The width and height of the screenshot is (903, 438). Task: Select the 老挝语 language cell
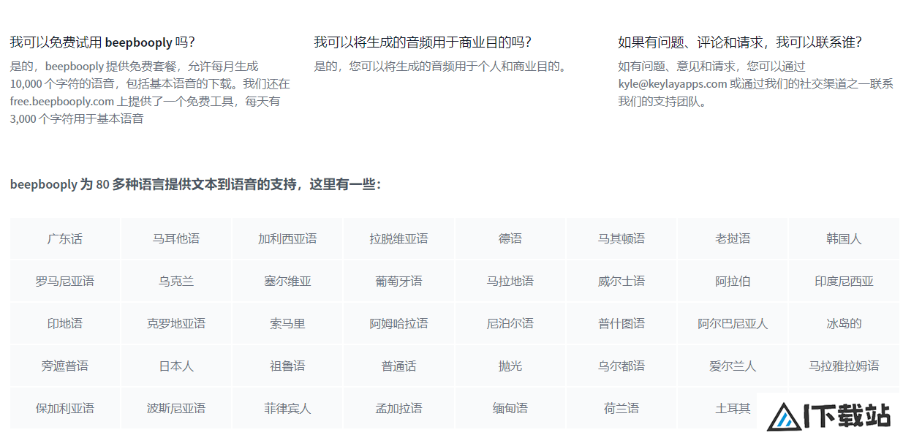(733, 238)
